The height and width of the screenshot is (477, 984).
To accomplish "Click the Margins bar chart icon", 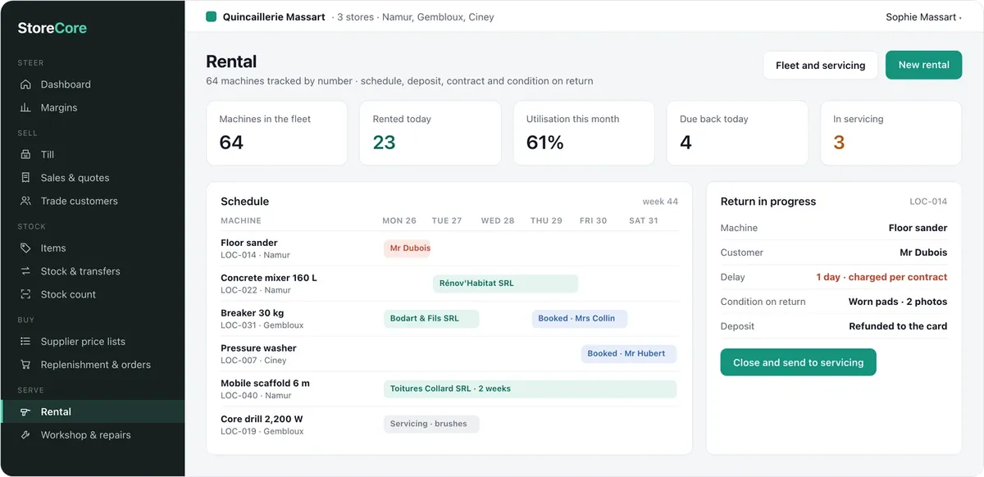I will coord(25,107).
